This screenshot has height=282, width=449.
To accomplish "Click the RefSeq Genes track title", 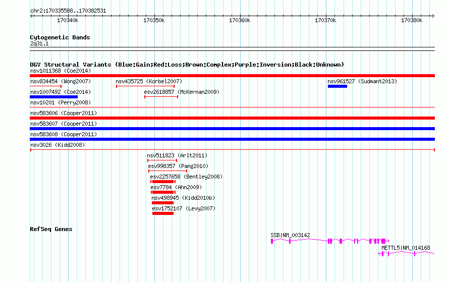I will [x=51, y=229].
